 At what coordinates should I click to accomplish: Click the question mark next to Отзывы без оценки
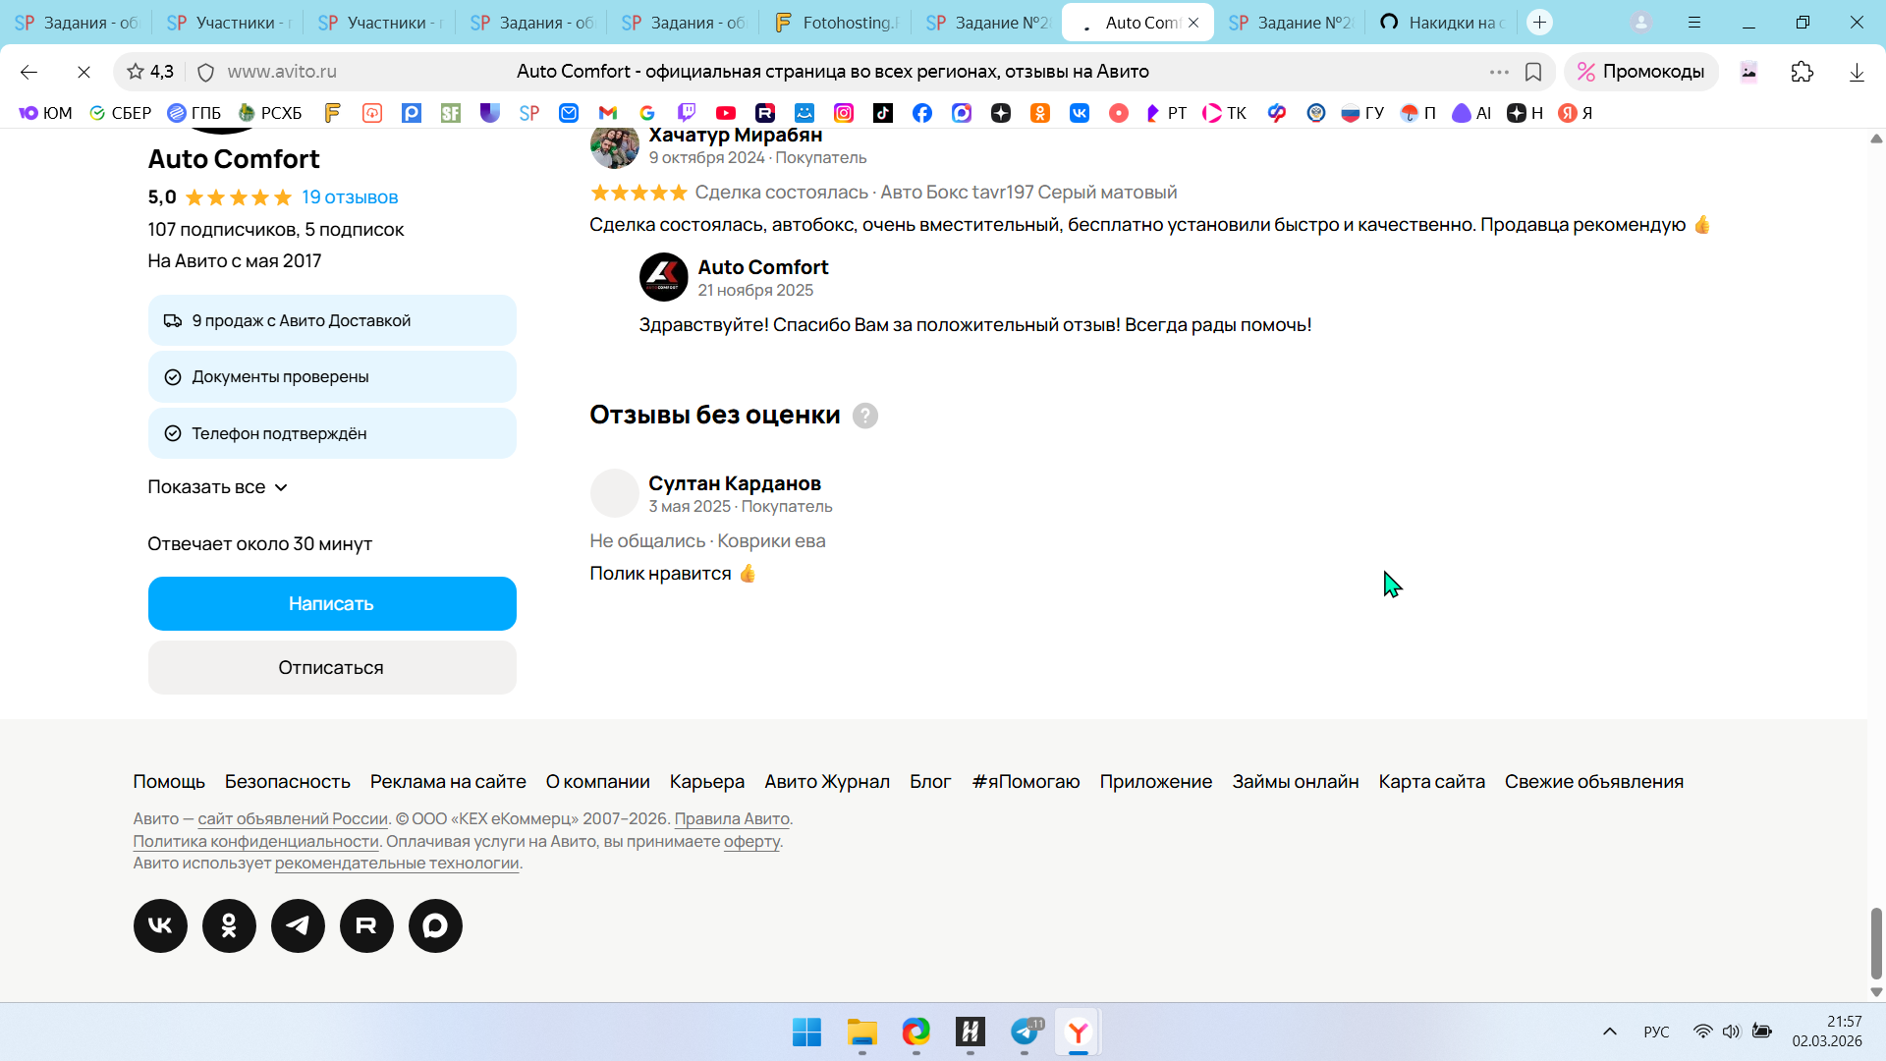(x=864, y=416)
